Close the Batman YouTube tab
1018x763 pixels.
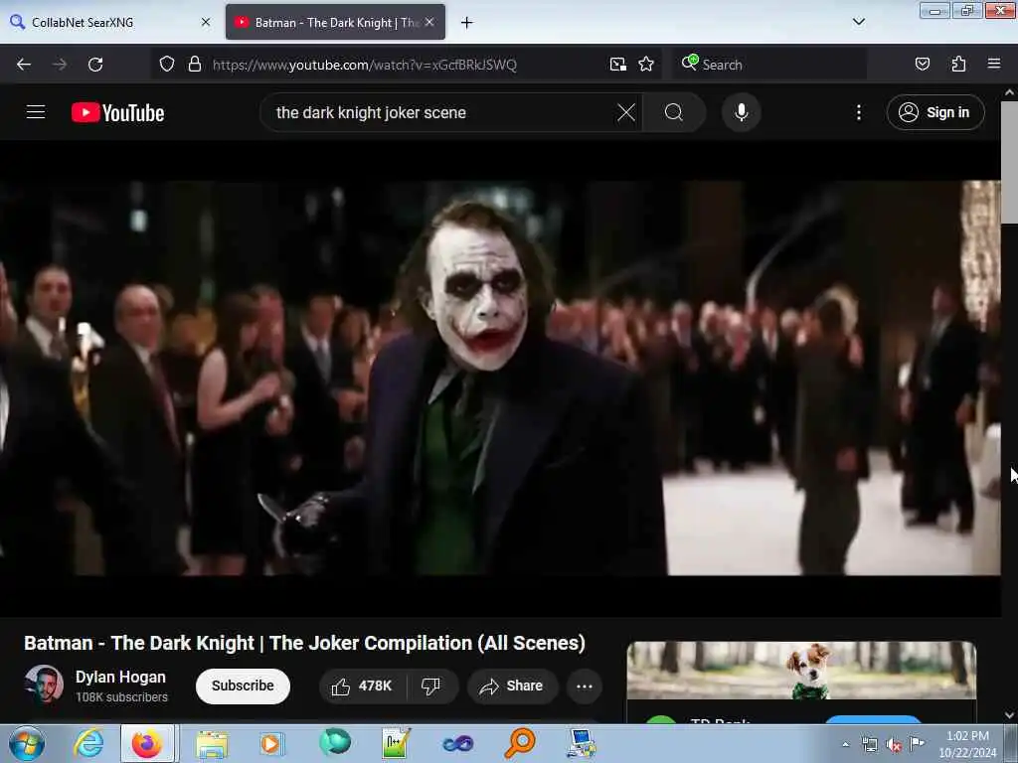(x=429, y=22)
